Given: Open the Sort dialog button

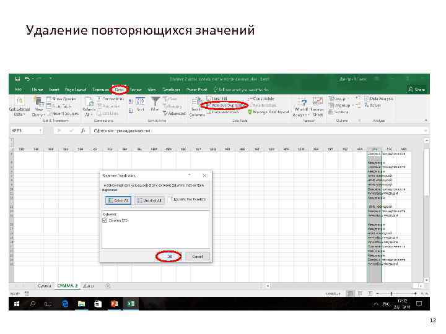Looking at the screenshot, I should (140, 104).
